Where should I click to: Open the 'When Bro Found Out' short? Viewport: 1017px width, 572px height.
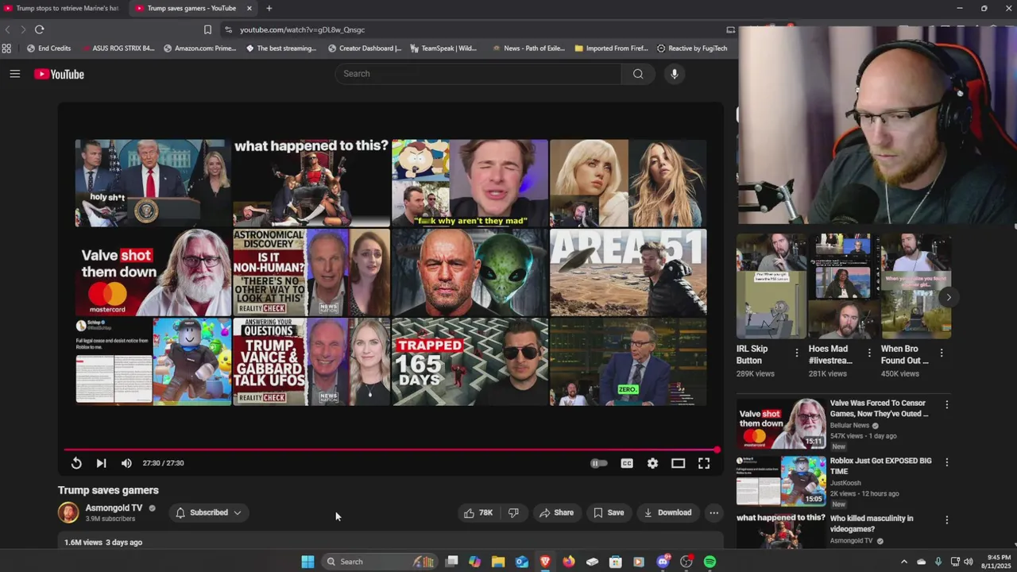coord(915,287)
